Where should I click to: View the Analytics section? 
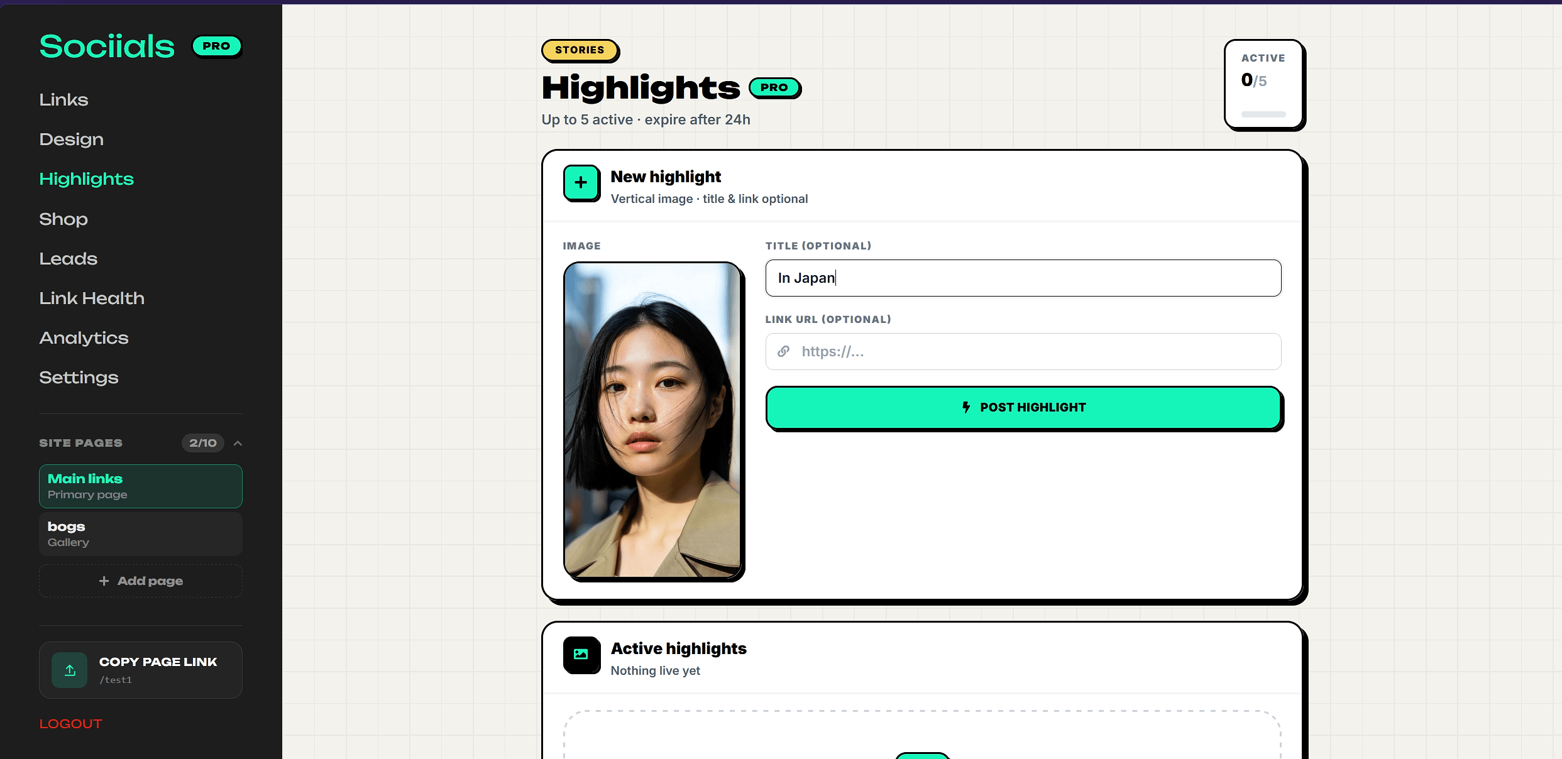pos(84,338)
